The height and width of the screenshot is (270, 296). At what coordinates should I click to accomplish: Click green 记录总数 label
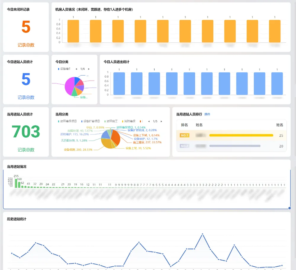tap(26, 150)
